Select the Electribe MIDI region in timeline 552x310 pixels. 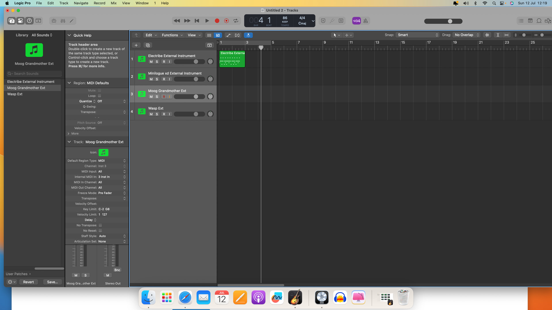(232, 59)
